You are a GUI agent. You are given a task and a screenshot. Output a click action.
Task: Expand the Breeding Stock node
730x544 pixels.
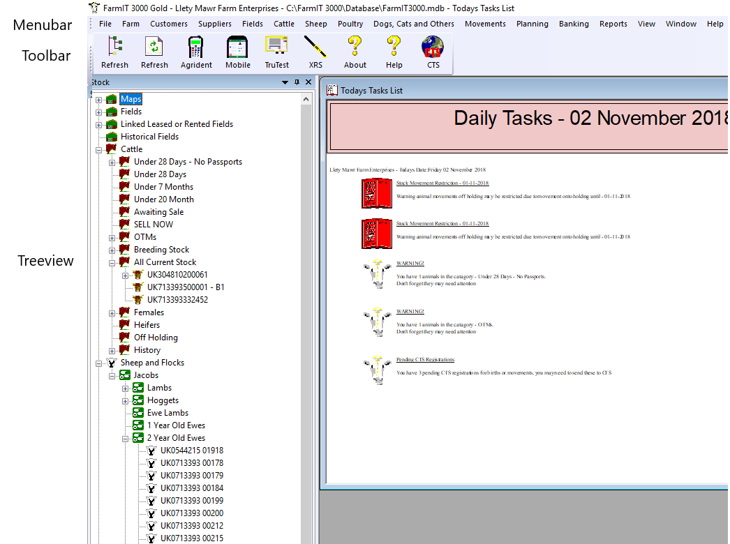pyautogui.click(x=112, y=251)
